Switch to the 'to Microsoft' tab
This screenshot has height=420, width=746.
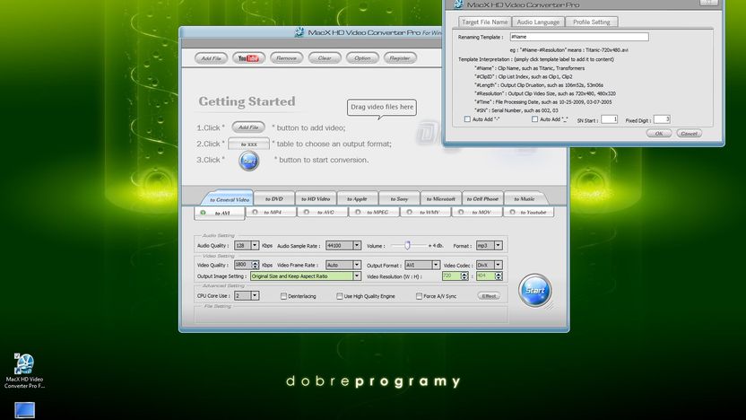440,198
